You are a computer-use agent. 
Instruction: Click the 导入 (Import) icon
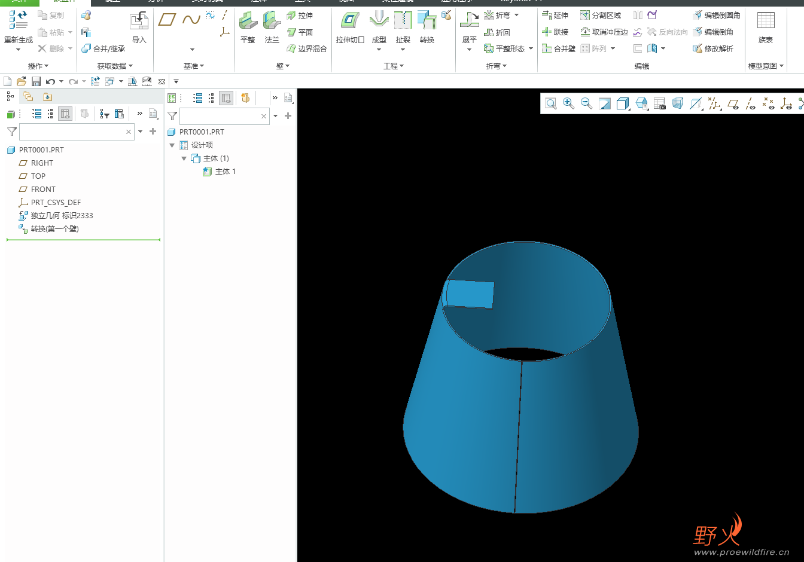pos(139,28)
